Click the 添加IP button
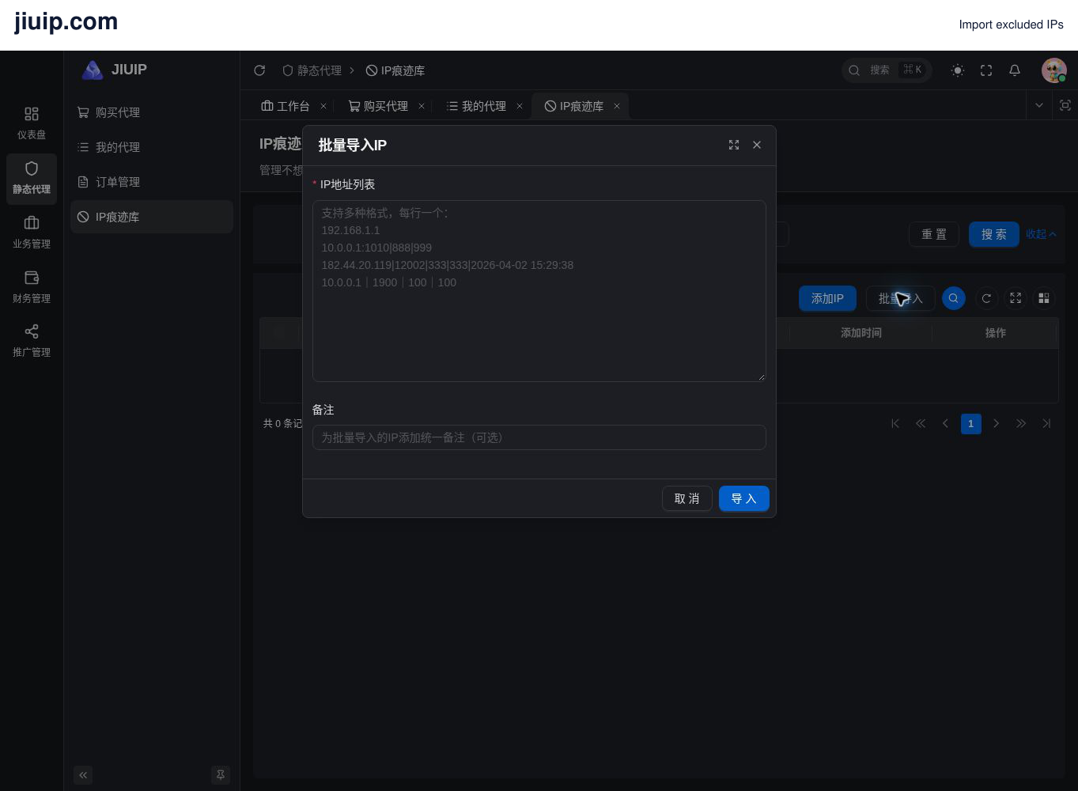1078x791 pixels. (827, 298)
